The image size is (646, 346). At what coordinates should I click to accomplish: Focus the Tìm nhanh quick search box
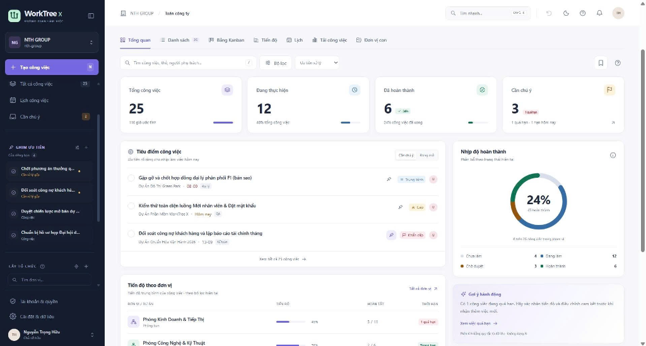[488, 13]
